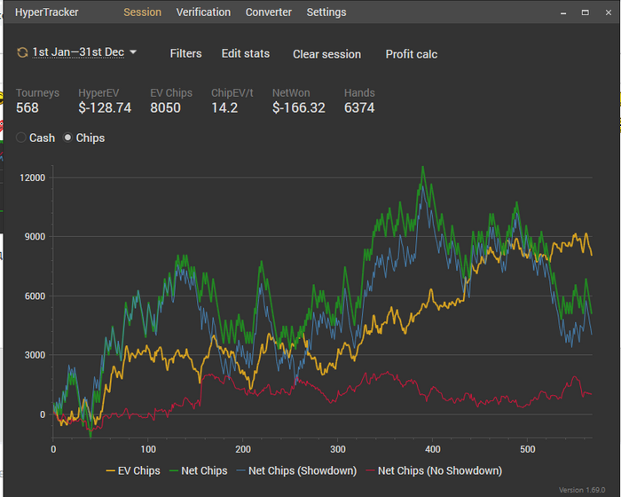Maximize the HyperTracker window

click(585, 12)
